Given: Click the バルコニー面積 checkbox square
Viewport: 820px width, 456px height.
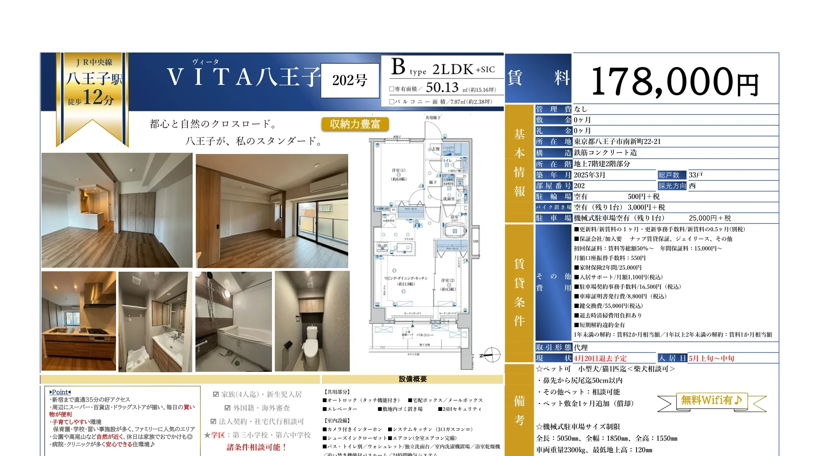Looking at the screenshot, I should pyautogui.click(x=392, y=102).
